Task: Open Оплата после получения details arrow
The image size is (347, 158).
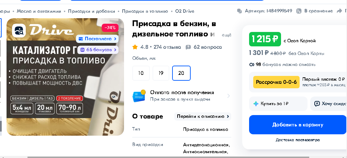Action: pyautogui.click(x=228, y=96)
